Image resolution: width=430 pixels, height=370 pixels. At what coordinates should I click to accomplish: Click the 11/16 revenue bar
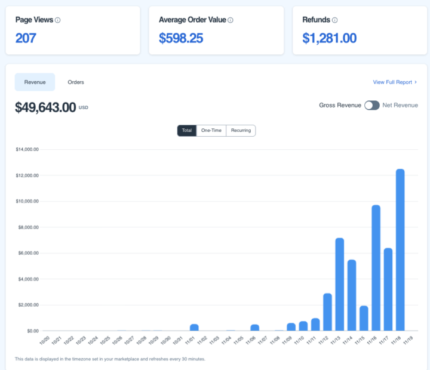(376, 267)
